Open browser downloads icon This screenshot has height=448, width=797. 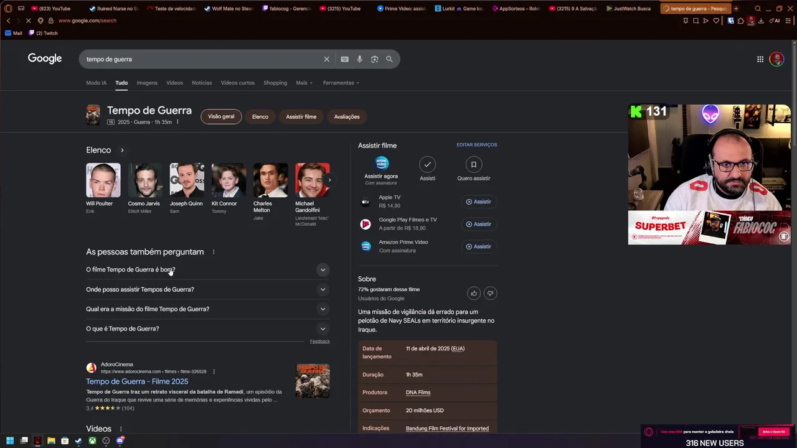[761, 21]
